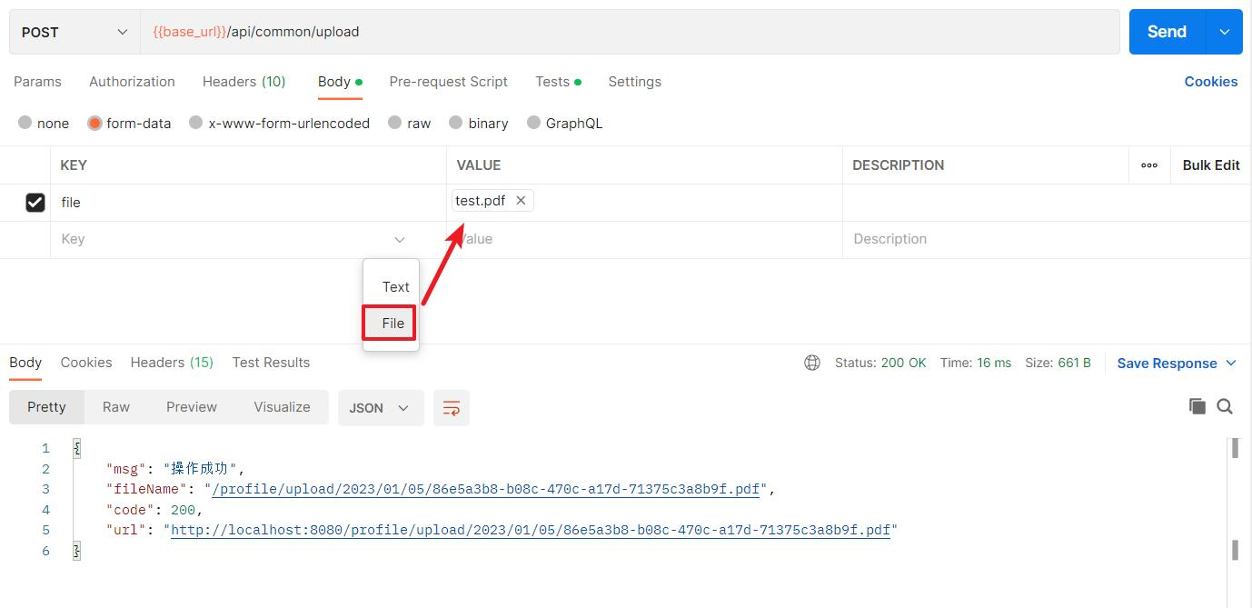Click the 'file' key cell
The width and height of the screenshot is (1252, 608).
coord(248,202)
